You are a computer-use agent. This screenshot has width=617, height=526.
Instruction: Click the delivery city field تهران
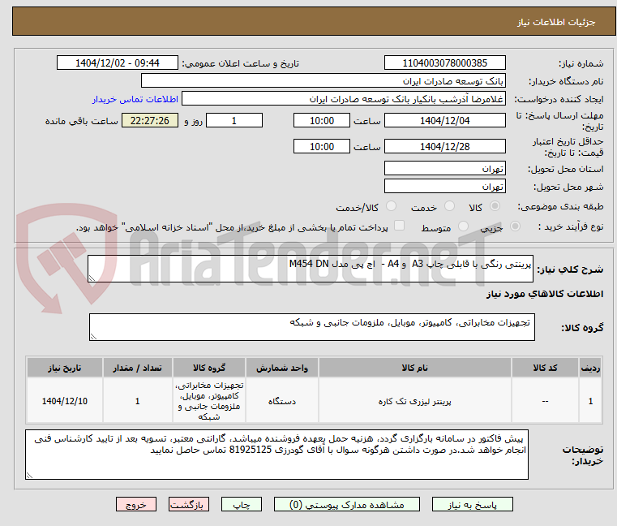point(444,187)
